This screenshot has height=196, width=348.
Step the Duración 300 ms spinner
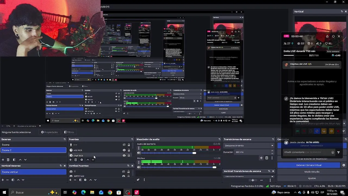[x=272, y=152]
